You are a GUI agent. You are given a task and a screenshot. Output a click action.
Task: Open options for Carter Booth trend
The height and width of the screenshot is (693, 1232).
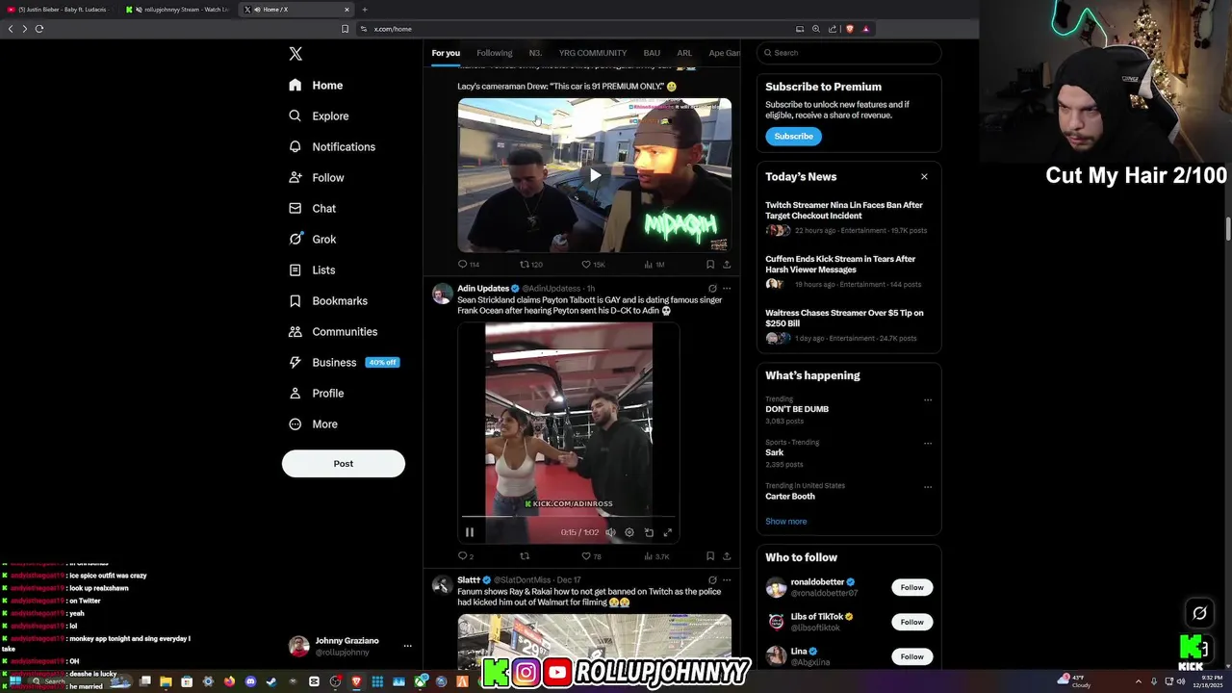coord(928,487)
